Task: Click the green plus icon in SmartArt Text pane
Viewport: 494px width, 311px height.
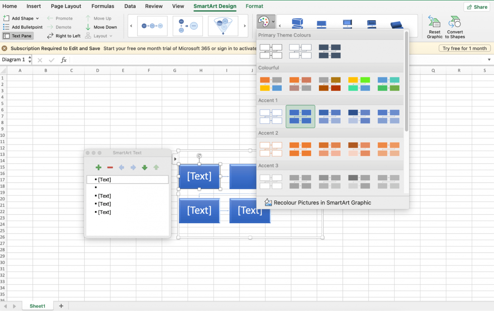Action: tap(98, 167)
